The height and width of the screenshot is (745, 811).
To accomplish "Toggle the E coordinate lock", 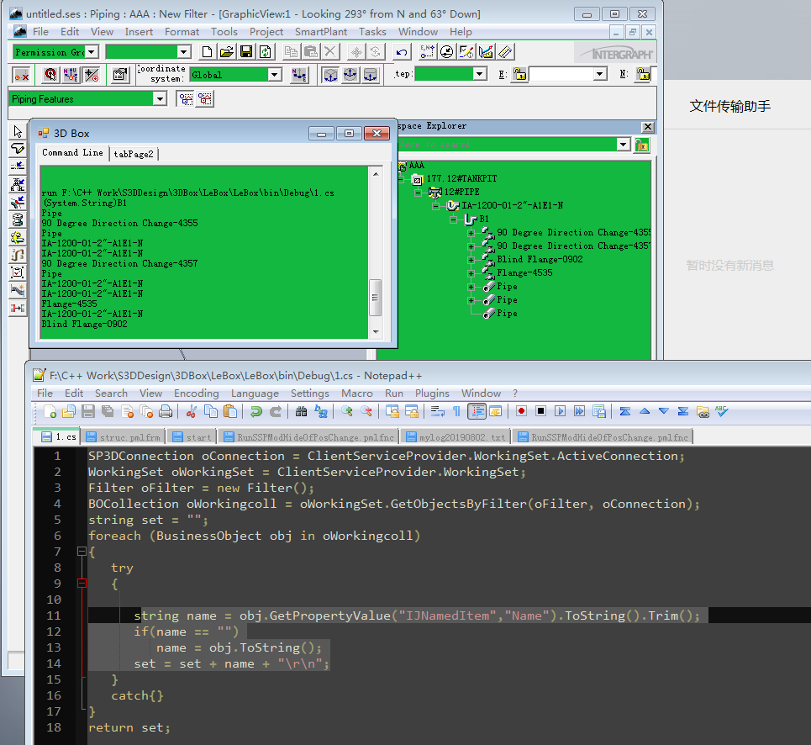I will point(520,75).
